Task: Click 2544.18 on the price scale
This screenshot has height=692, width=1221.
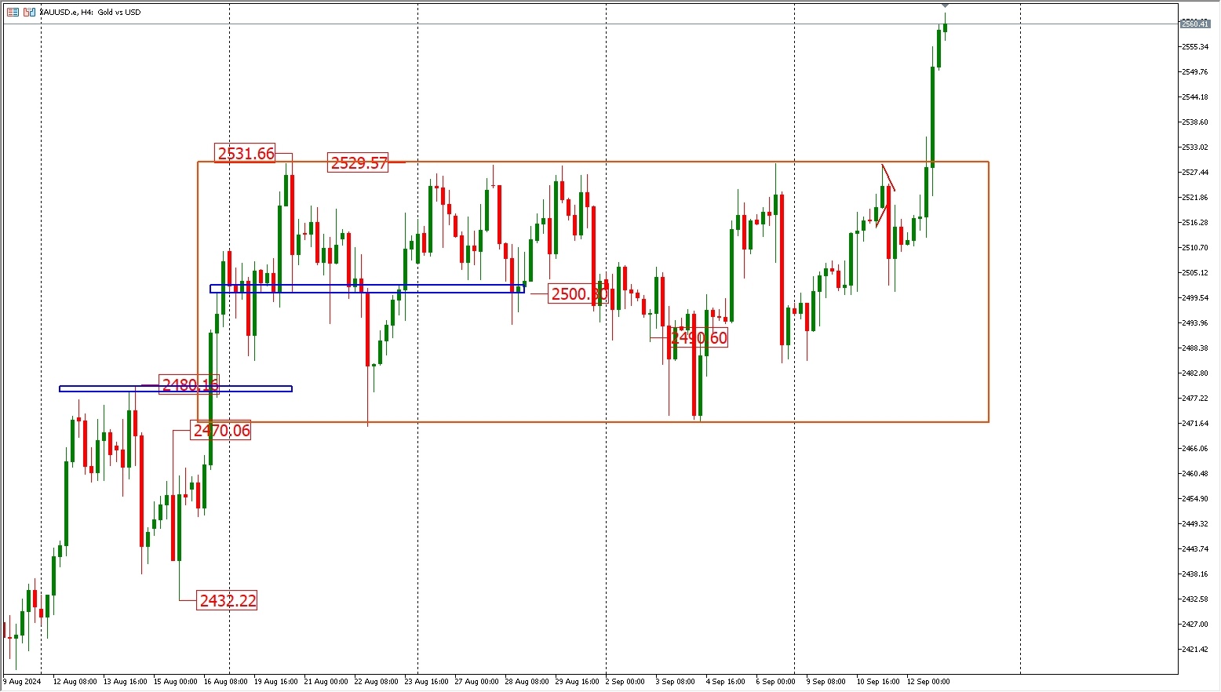Action: coord(1194,97)
